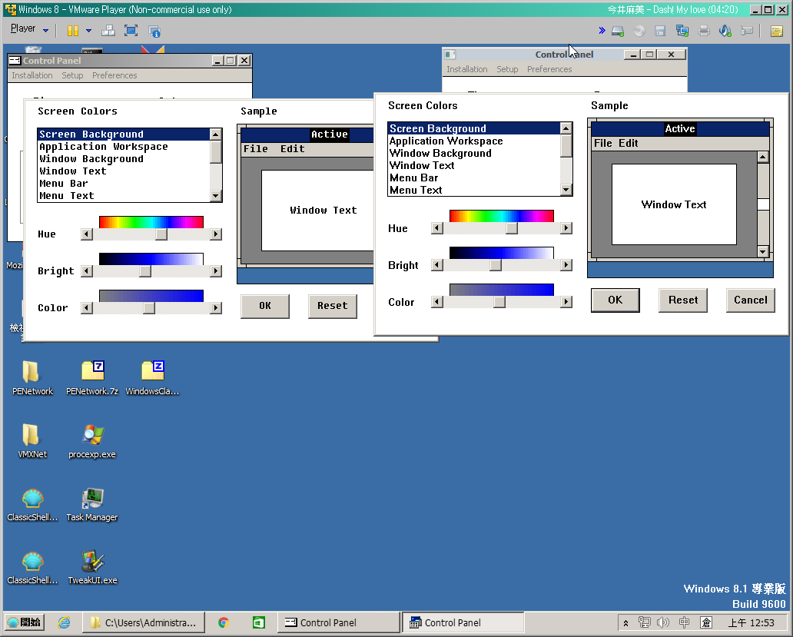Expand hidden icons in system tray
Screen dimensions: 793x637
pyautogui.click(x=626, y=622)
